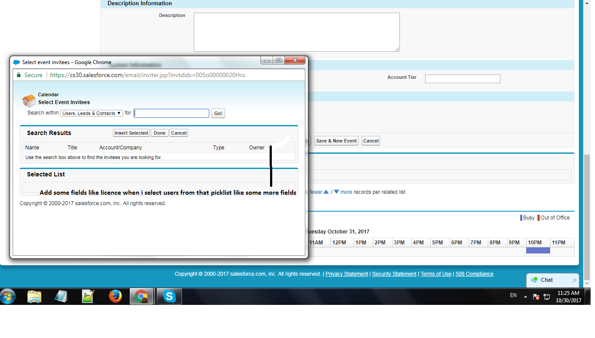Pop out the Chat panel with its arrow icon
The image size is (595, 338).
574,281
